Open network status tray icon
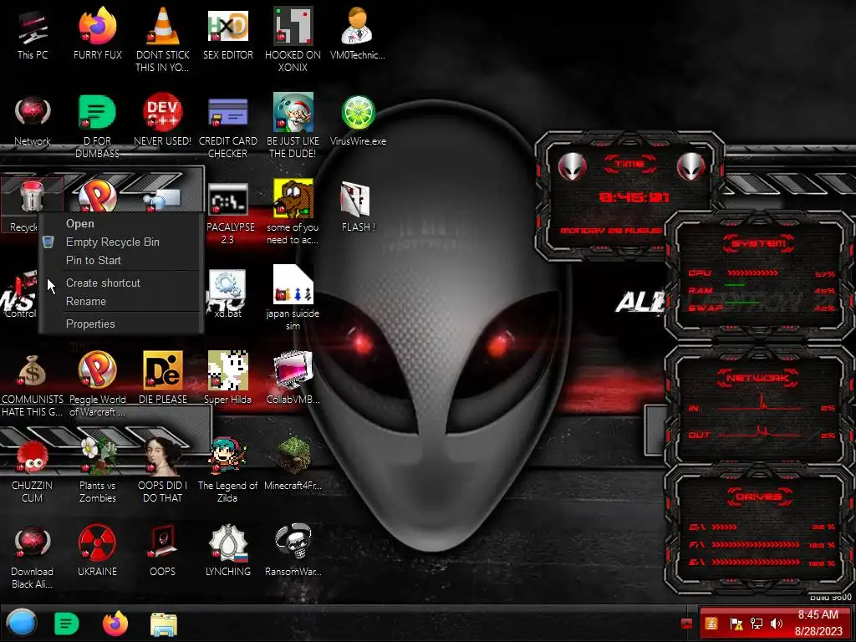The height and width of the screenshot is (642, 856). (x=756, y=624)
